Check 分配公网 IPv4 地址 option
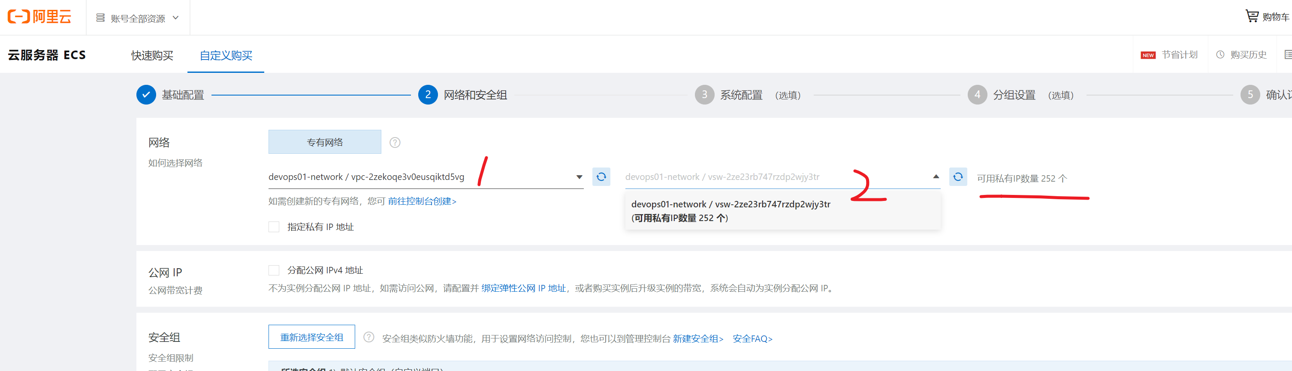 click(274, 270)
